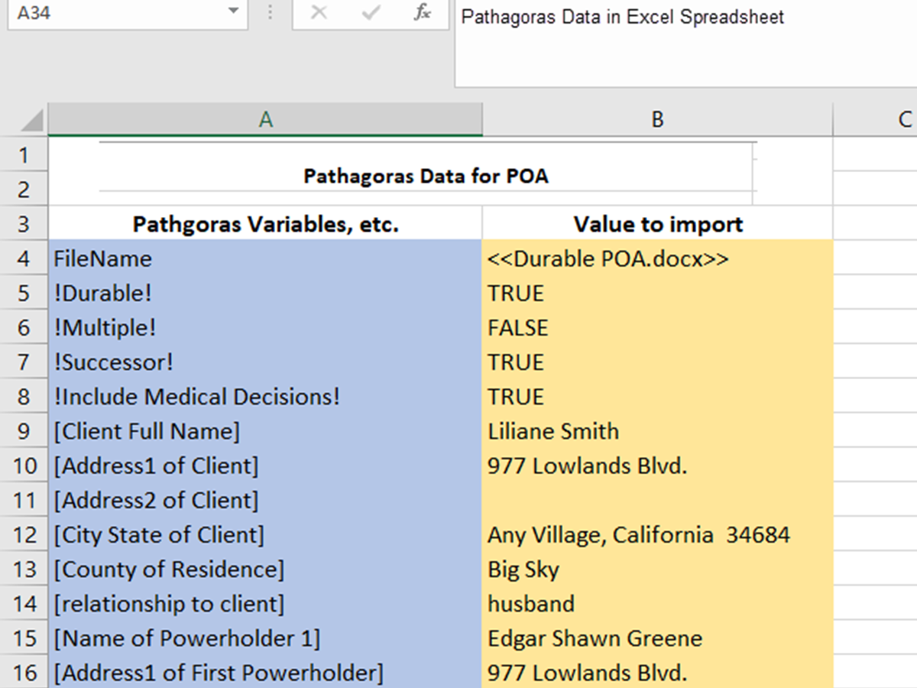917x688 pixels.
Task: Select the TRUE value beside !Durable!
Action: tap(658, 293)
